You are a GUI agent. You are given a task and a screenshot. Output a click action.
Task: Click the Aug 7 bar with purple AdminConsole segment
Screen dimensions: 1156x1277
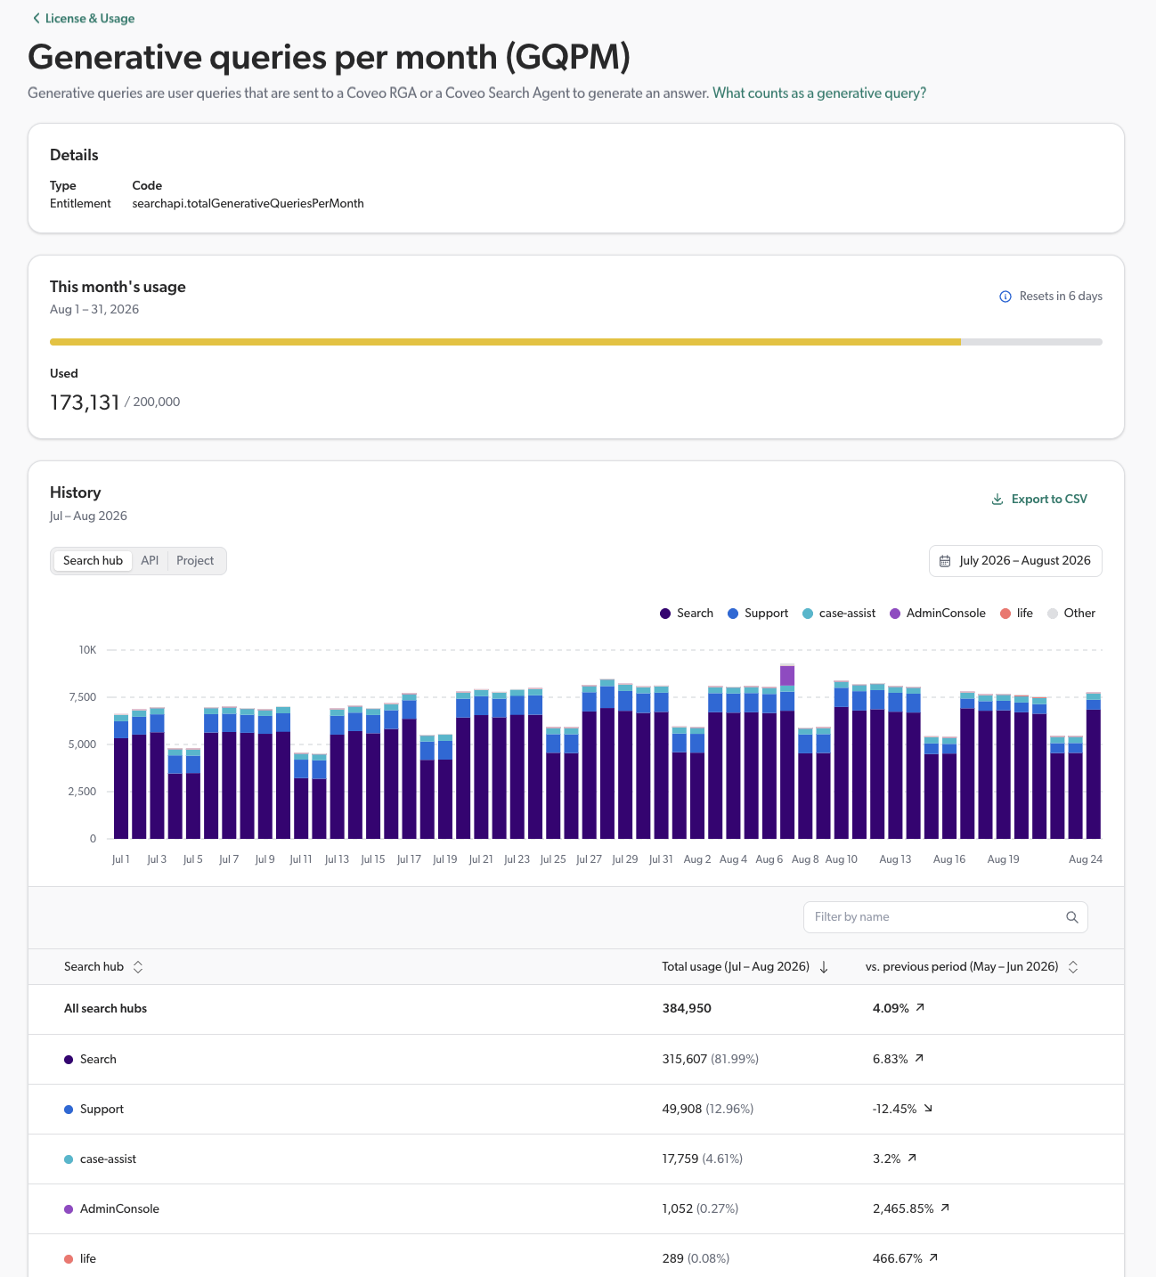point(787,752)
